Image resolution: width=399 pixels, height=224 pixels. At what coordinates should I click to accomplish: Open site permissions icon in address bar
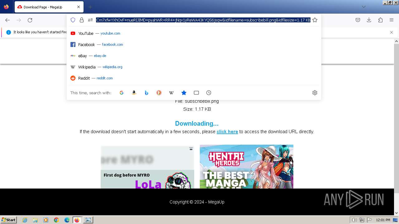pos(90,20)
